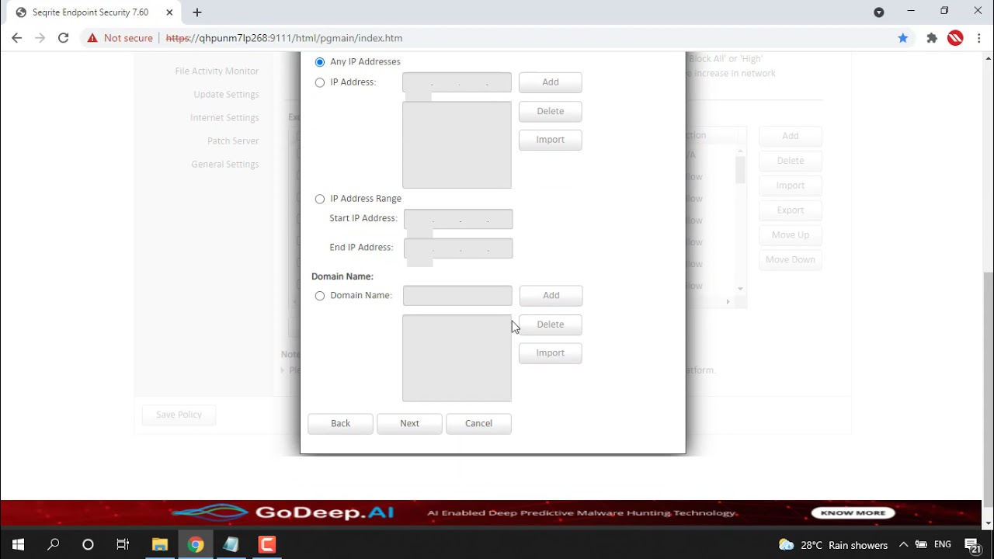Viewport: 994px width, 559px height.
Task: Click Import button for IP address list
Action: [x=551, y=140]
